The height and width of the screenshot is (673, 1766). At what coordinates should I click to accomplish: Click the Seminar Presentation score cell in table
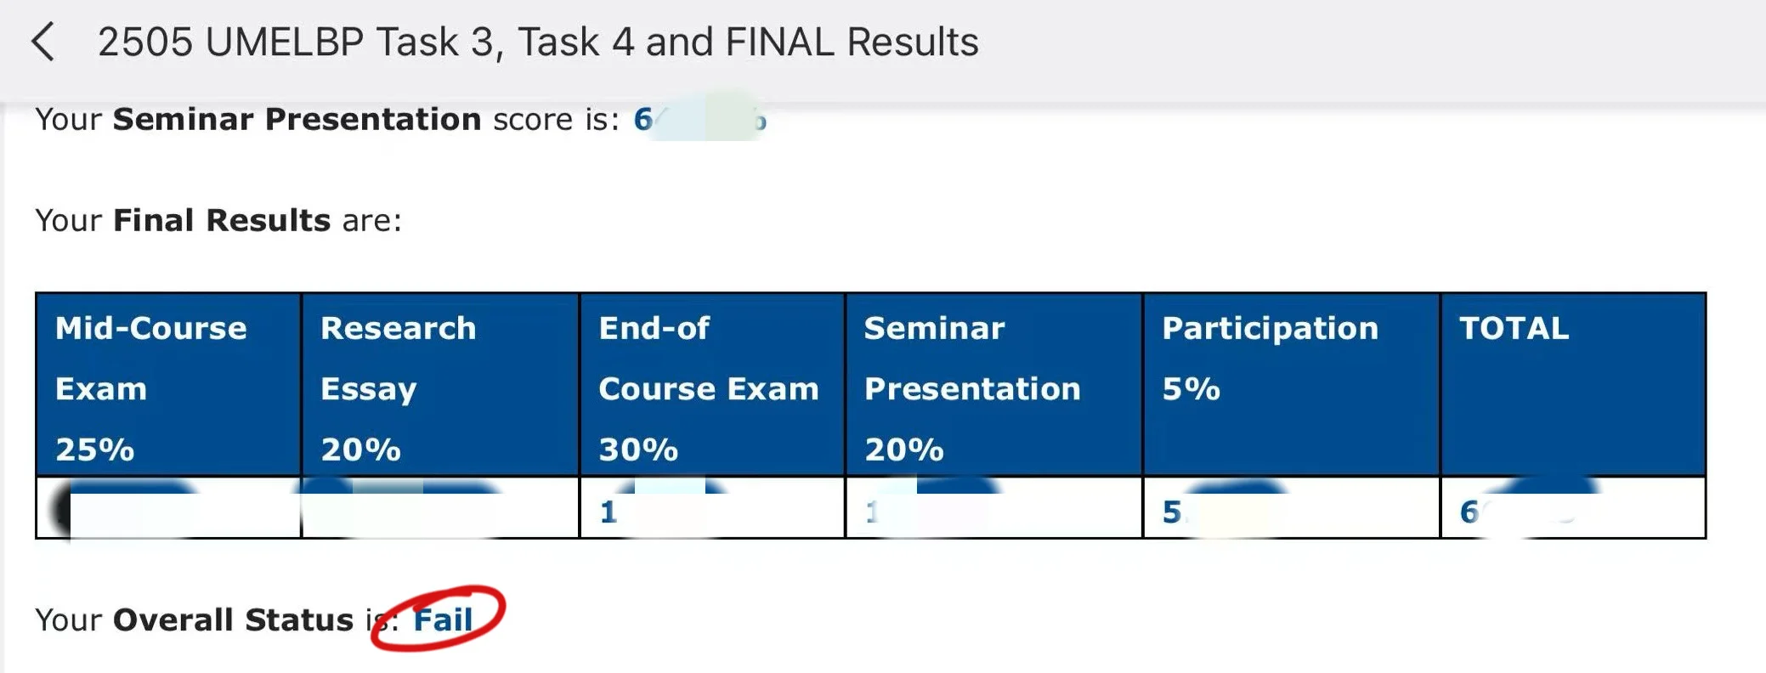click(994, 507)
